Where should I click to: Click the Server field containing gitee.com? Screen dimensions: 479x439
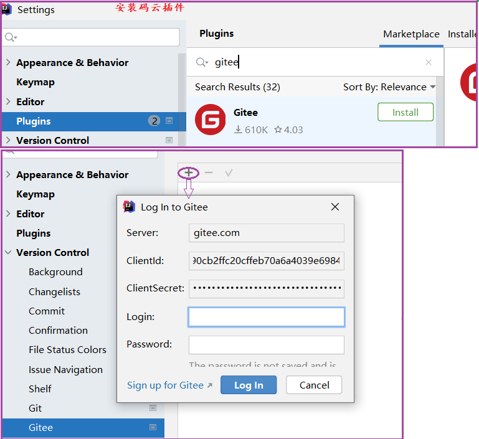tap(266, 233)
